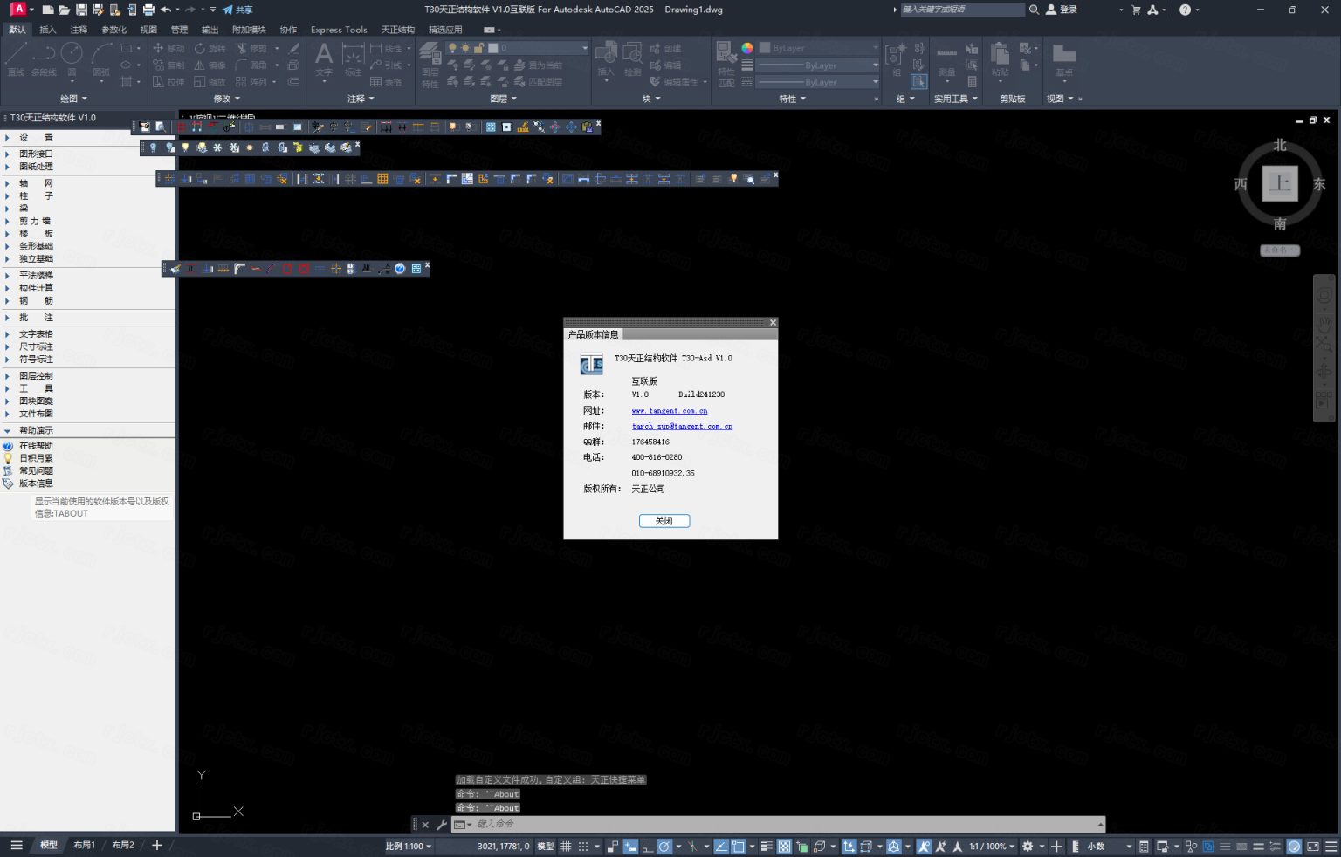Expand the 轴网 tree item in sidebar
This screenshot has height=857, width=1341.
pyautogui.click(x=7, y=183)
